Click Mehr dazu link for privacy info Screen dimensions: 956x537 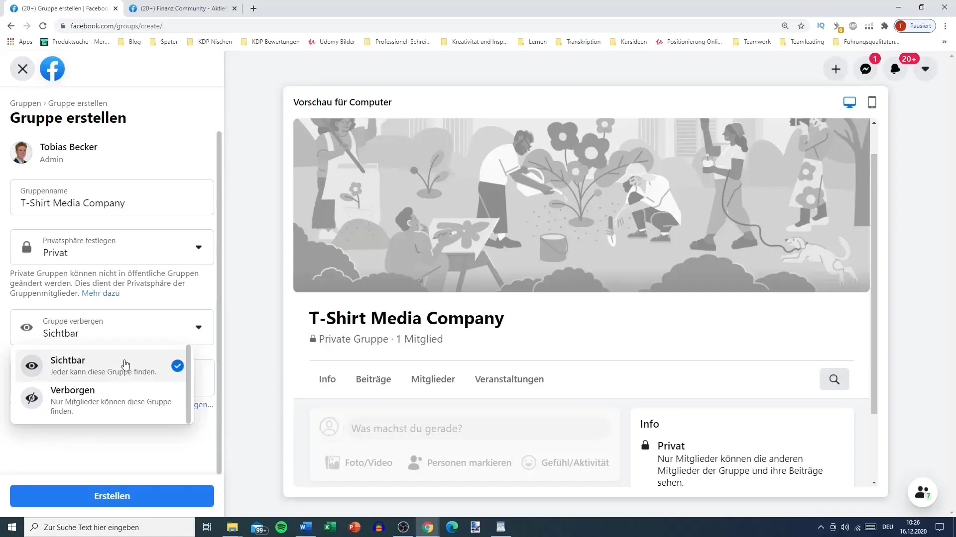tap(101, 293)
